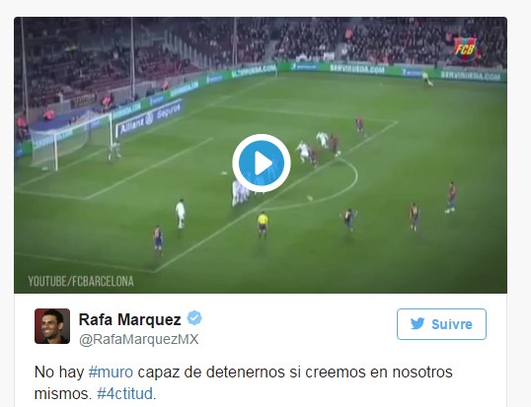Viewport: 531px width, 407px height.
Task: Play the embedded FC Barcelona video
Action: [262, 164]
